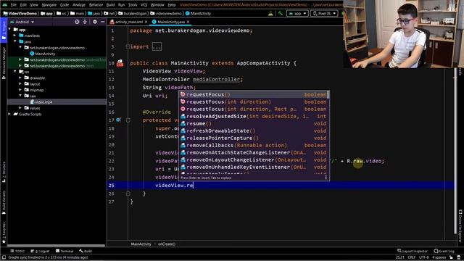
Task: Open the TODO tool window
Action: (17, 251)
